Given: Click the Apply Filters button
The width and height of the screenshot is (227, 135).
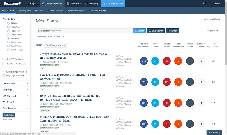Looking at the screenshot, I should pos(9,115).
